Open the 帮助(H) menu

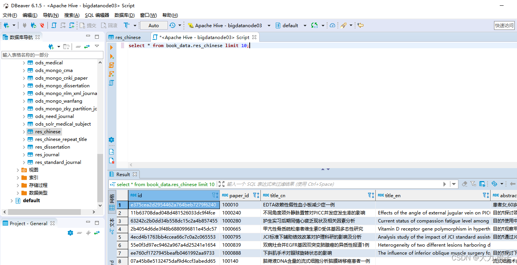pyautogui.click(x=170, y=15)
